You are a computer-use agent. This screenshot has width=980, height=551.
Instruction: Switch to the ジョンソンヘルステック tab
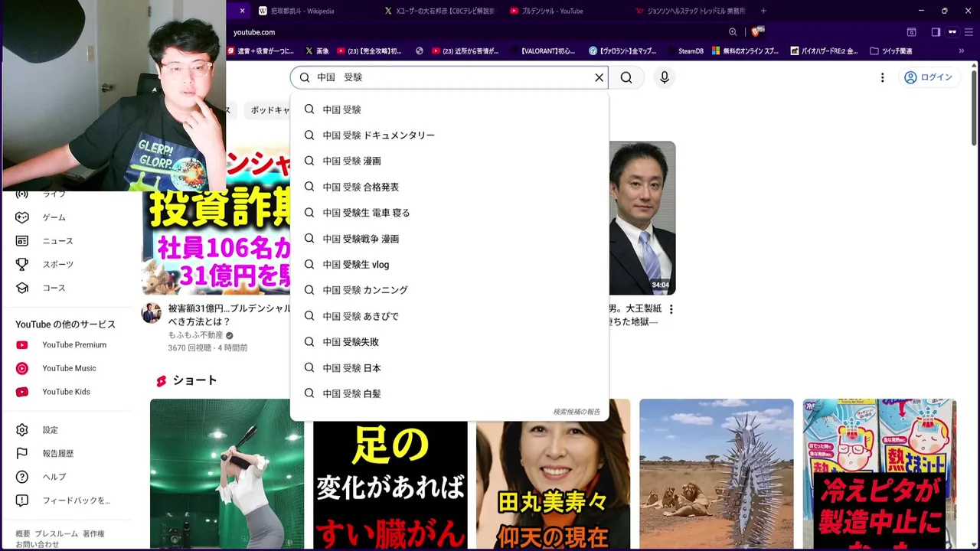coord(689,11)
